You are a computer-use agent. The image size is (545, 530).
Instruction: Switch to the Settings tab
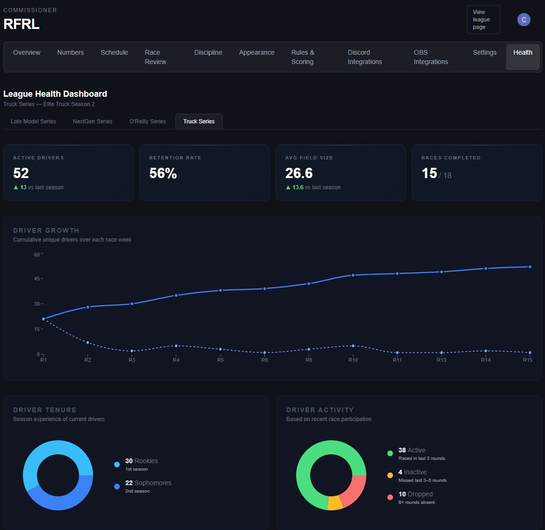(x=485, y=52)
